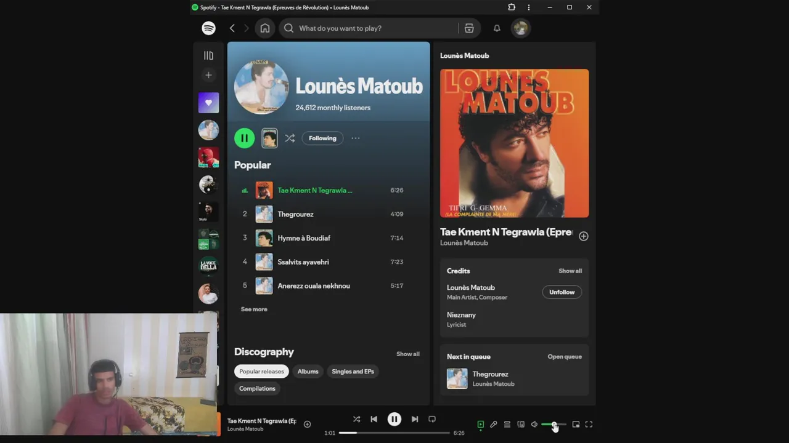Open the three-dot more options for artist
This screenshot has width=789, height=443.
pos(356,138)
